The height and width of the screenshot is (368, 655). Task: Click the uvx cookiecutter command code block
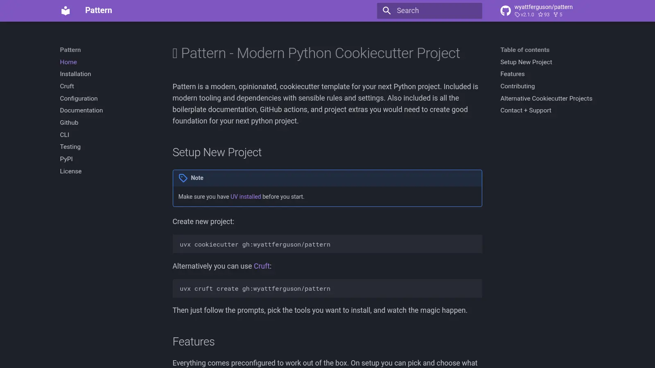[327, 244]
